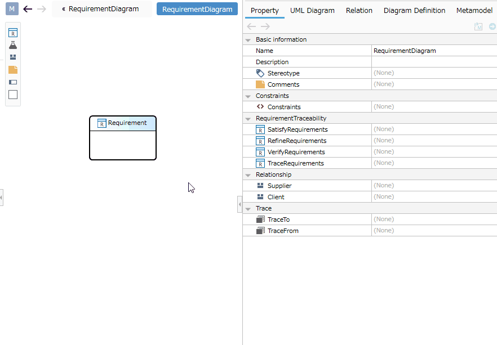Image resolution: width=497 pixels, height=345 pixels.
Task: Select the empty rectangle frame tool in palette
Action: 13,95
